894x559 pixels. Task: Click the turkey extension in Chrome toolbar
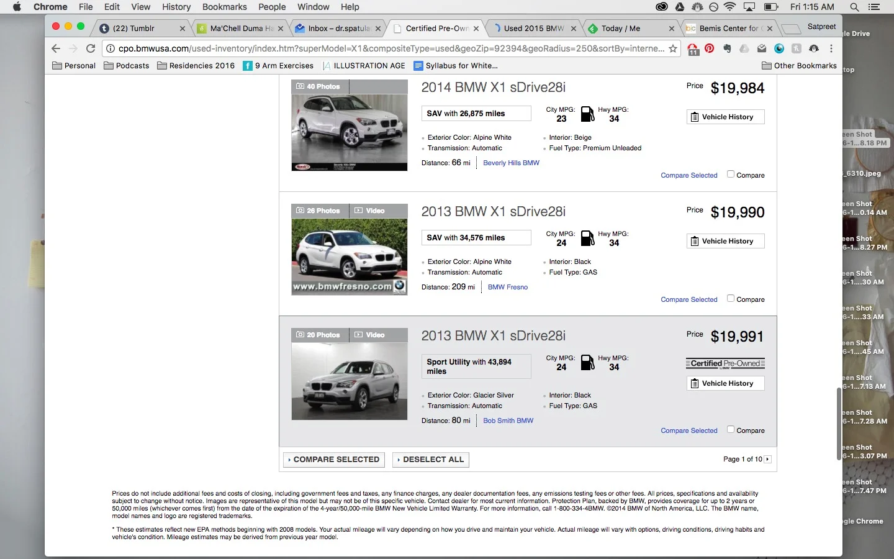814,48
